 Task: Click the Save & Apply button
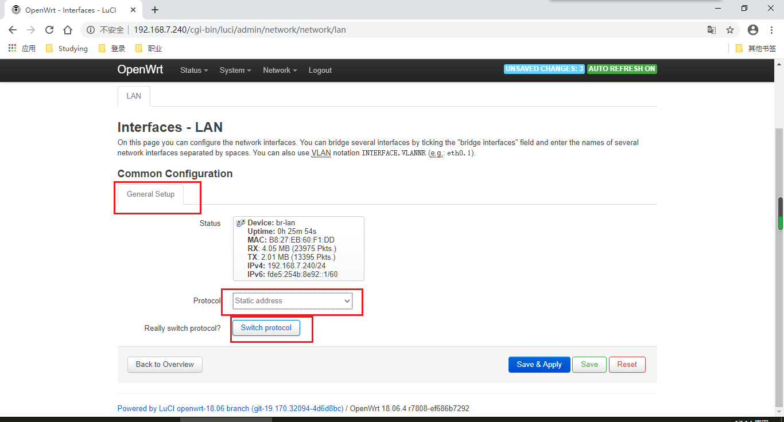click(x=539, y=364)
